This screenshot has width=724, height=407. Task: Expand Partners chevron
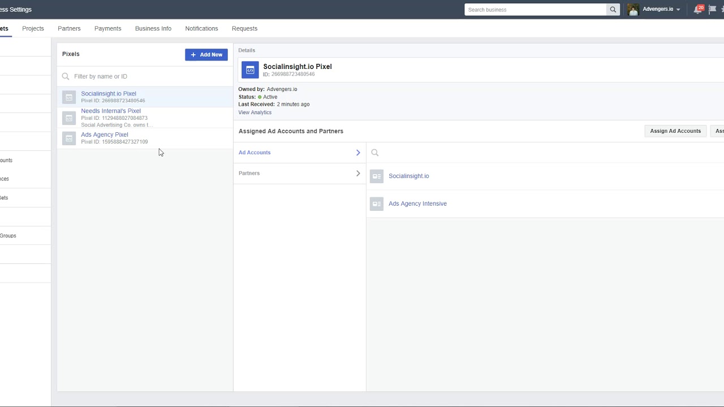pyautogui.click(x=358, y=174)
